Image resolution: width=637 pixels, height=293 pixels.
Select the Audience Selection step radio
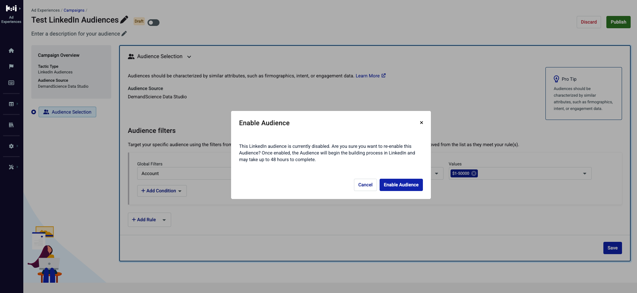coord(34,112)
